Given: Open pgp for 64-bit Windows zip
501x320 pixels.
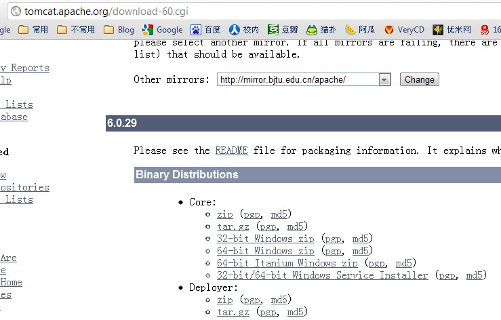Looking at the screenshot, I should 334,251.
